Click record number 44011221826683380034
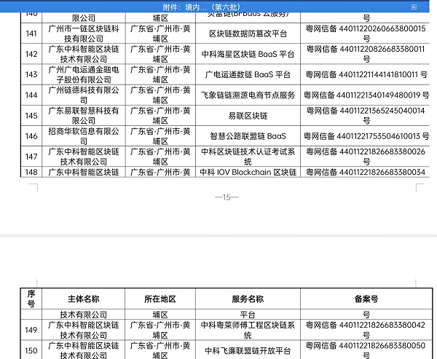 pos(382,173)
